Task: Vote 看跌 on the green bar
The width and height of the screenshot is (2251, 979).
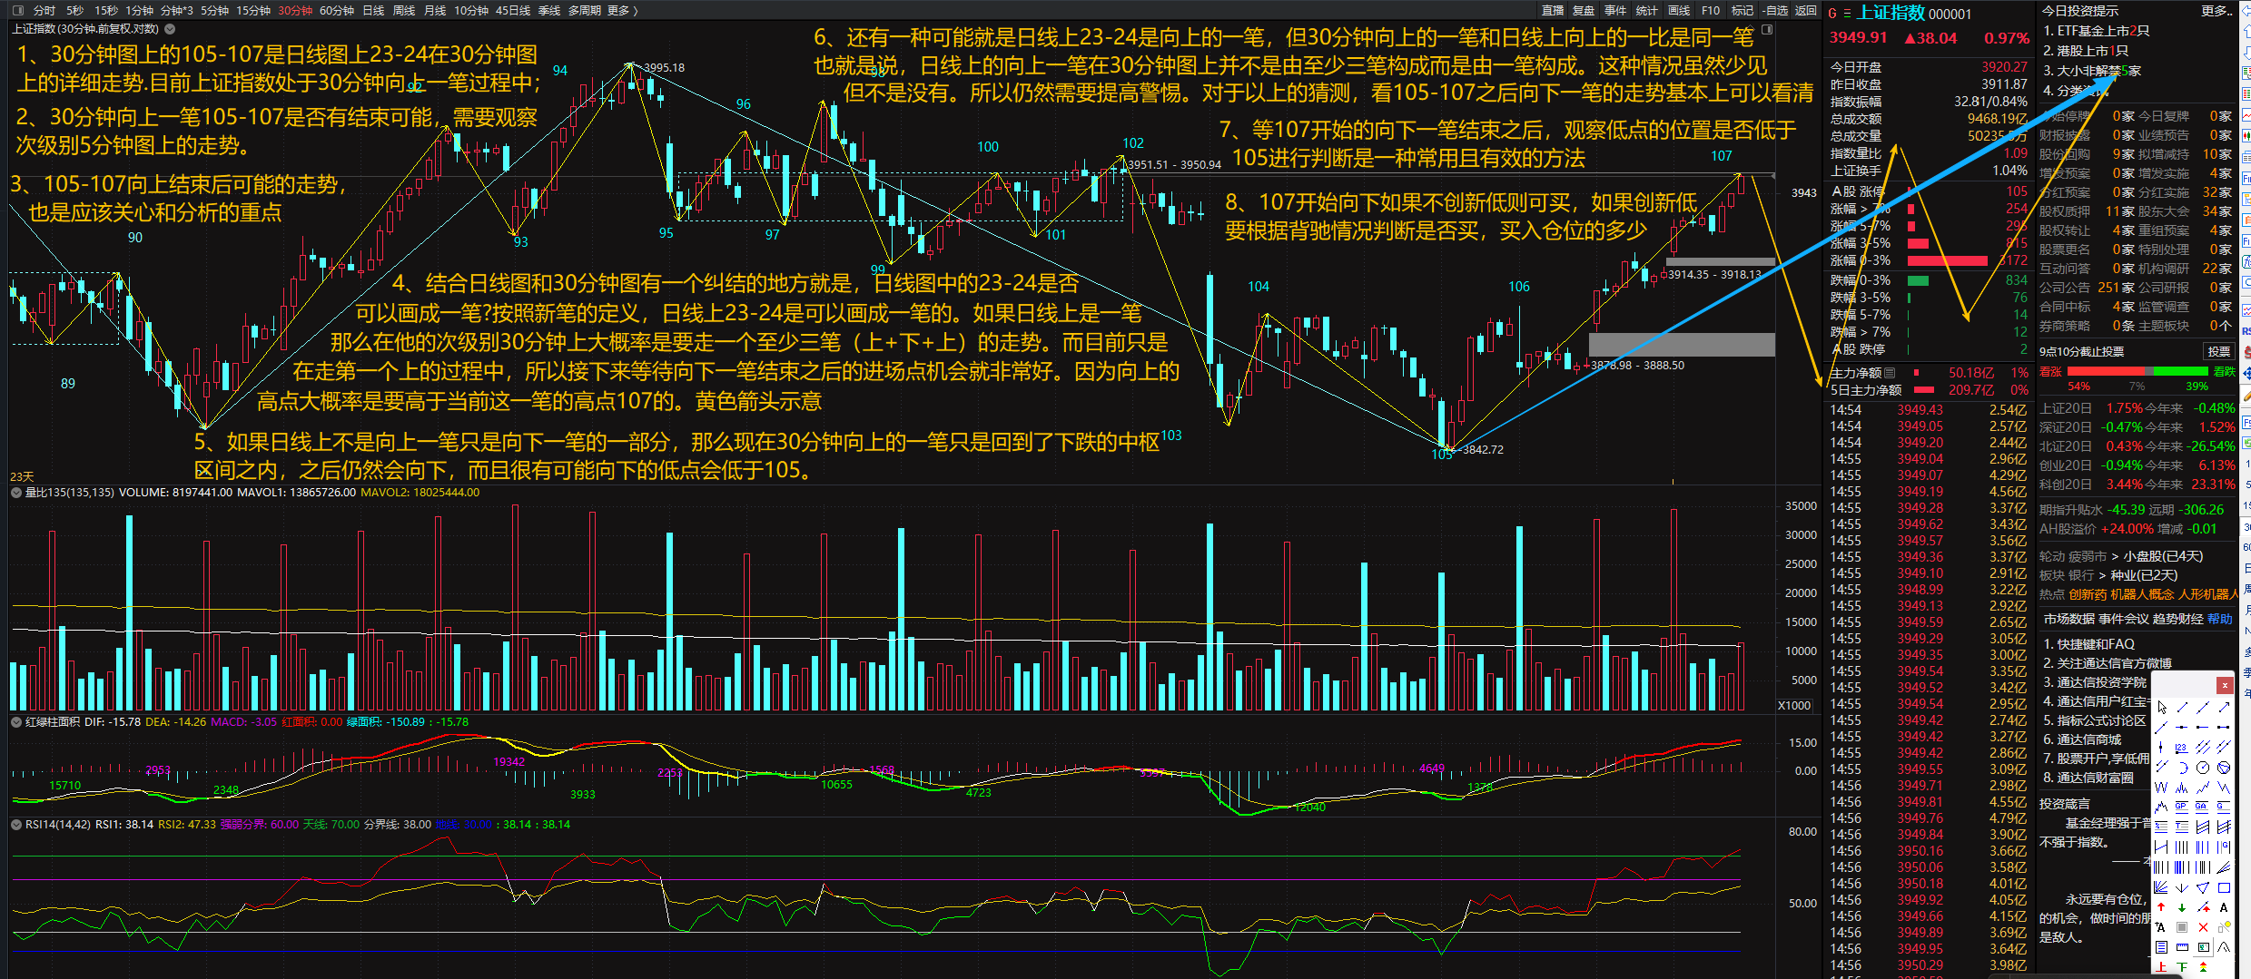Action: click(2180, 371)
